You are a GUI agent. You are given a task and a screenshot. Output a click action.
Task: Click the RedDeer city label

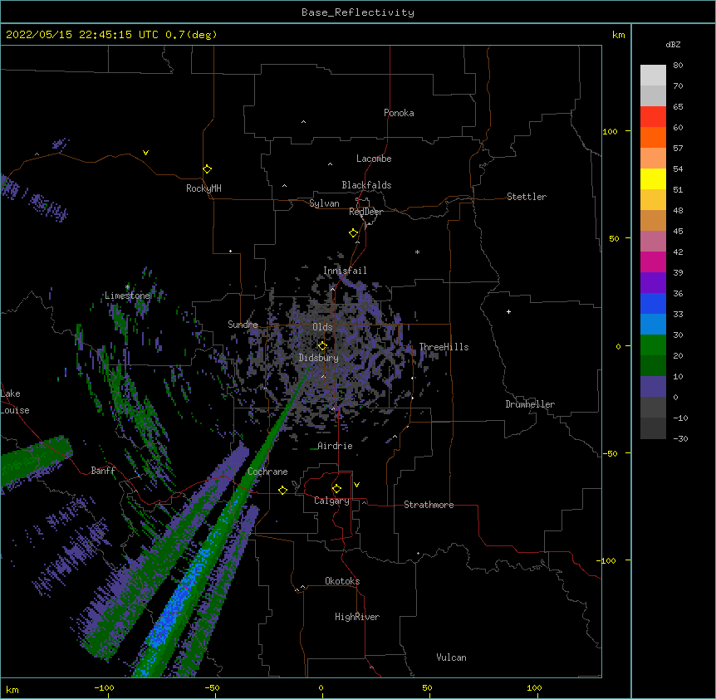pyautogui.click(x=365, y=212)
